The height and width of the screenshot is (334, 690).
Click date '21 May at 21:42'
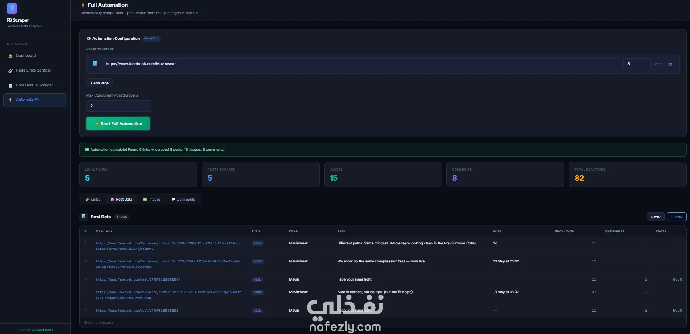point(506,261)
